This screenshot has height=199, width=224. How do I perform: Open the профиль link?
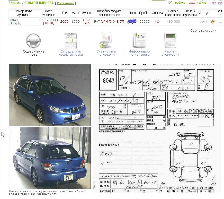179,3
